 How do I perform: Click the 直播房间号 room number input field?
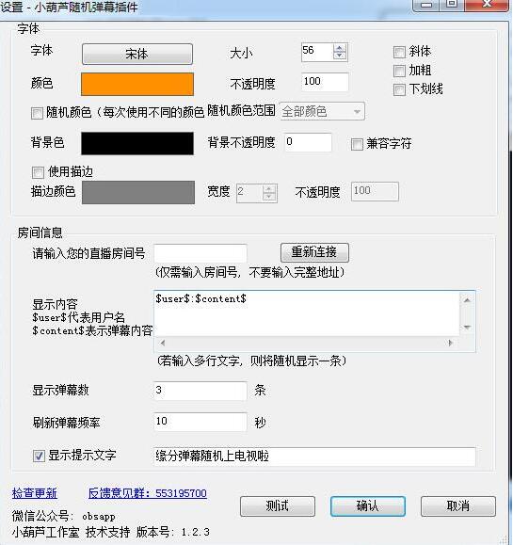pyautogui.click(x=200, y=253)
